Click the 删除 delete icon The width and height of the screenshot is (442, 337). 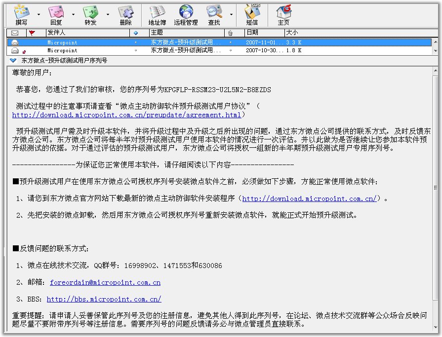(x=126, y=15)
